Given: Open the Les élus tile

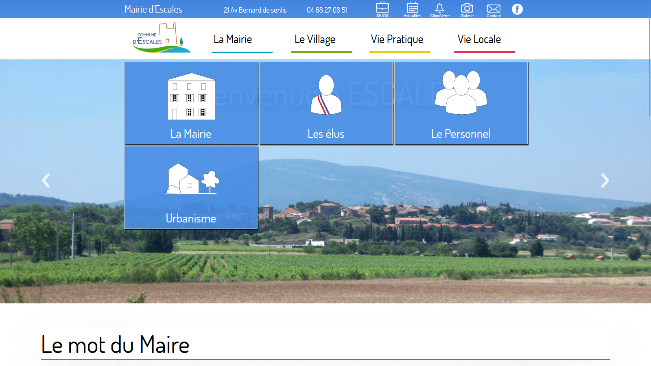Looking at the screenshot, I should coord(326,103).
